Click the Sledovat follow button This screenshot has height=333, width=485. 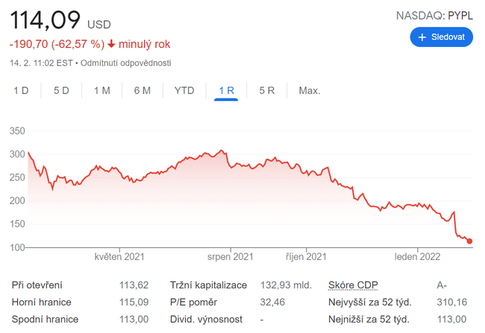point(441,37)
